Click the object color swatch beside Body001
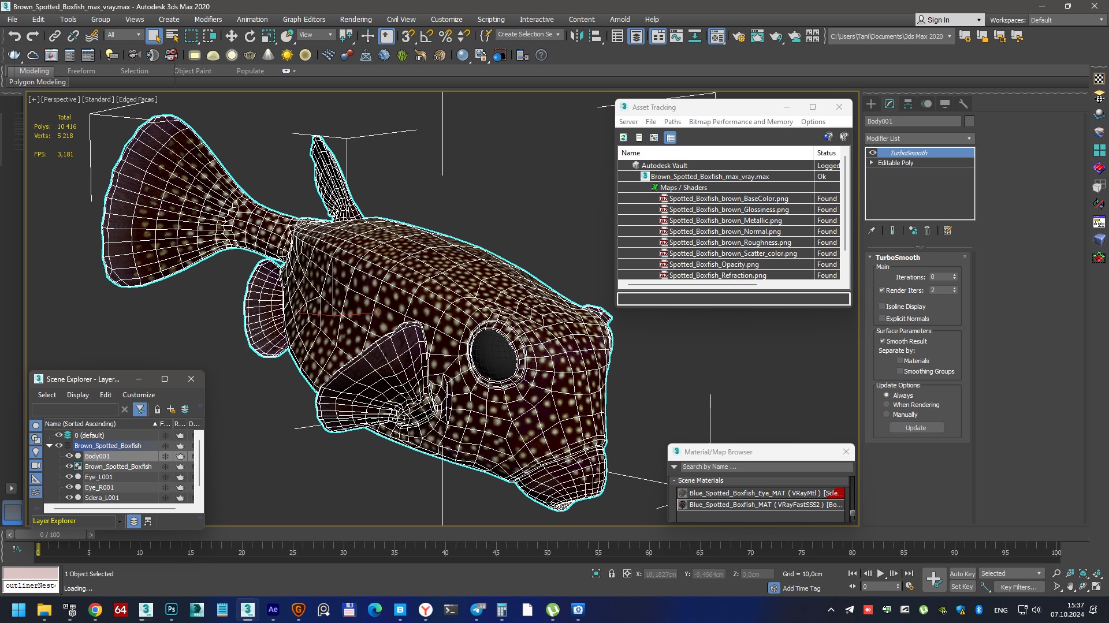 pos(969,121)
